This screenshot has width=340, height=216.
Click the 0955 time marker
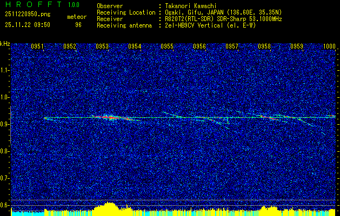[x=167, y=46]
